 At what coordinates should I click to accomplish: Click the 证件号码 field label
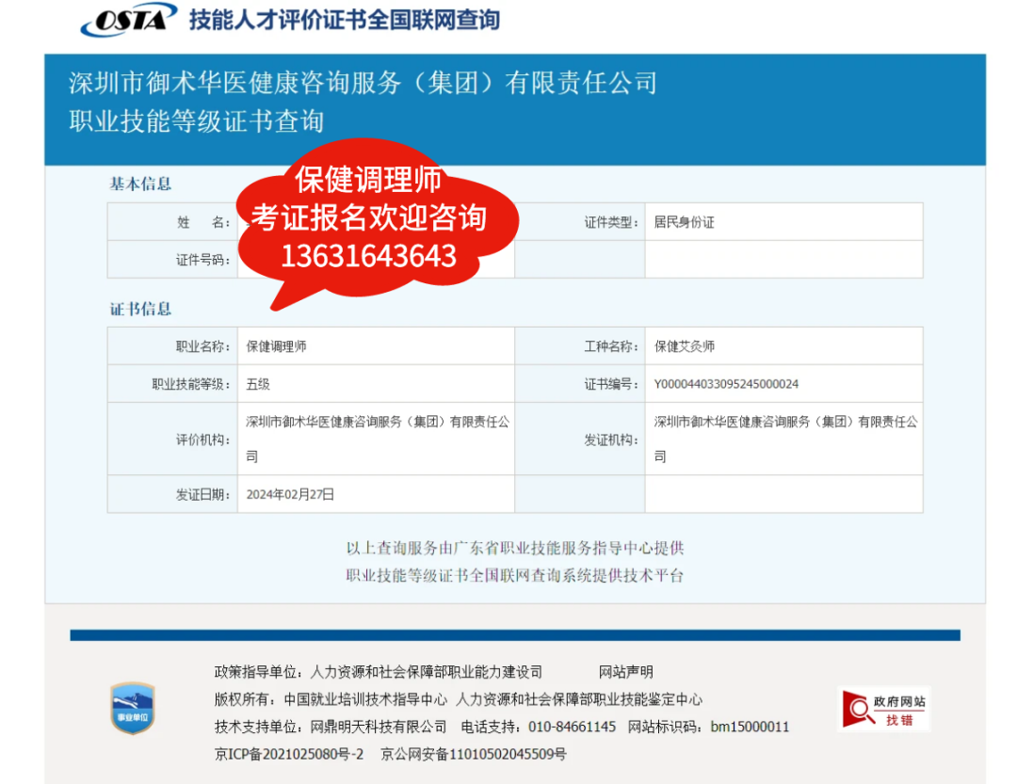coord(202,260)
